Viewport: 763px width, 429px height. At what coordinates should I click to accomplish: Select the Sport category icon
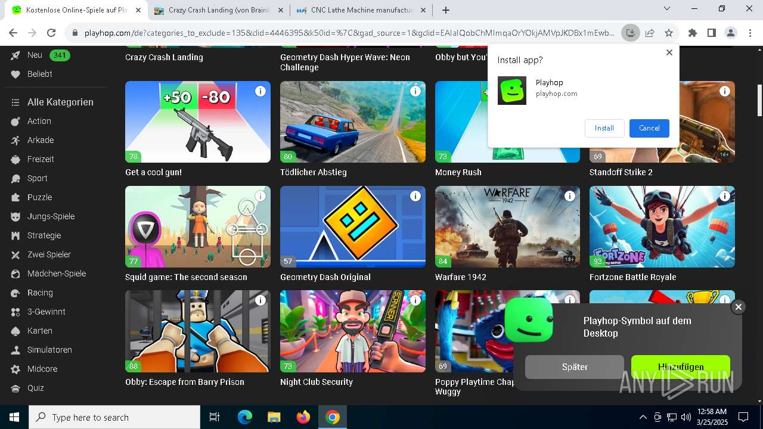tap(15, 178)
